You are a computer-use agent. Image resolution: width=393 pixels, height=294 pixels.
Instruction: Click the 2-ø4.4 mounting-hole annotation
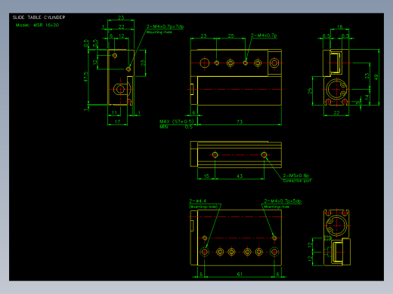[x=198, y=201]
